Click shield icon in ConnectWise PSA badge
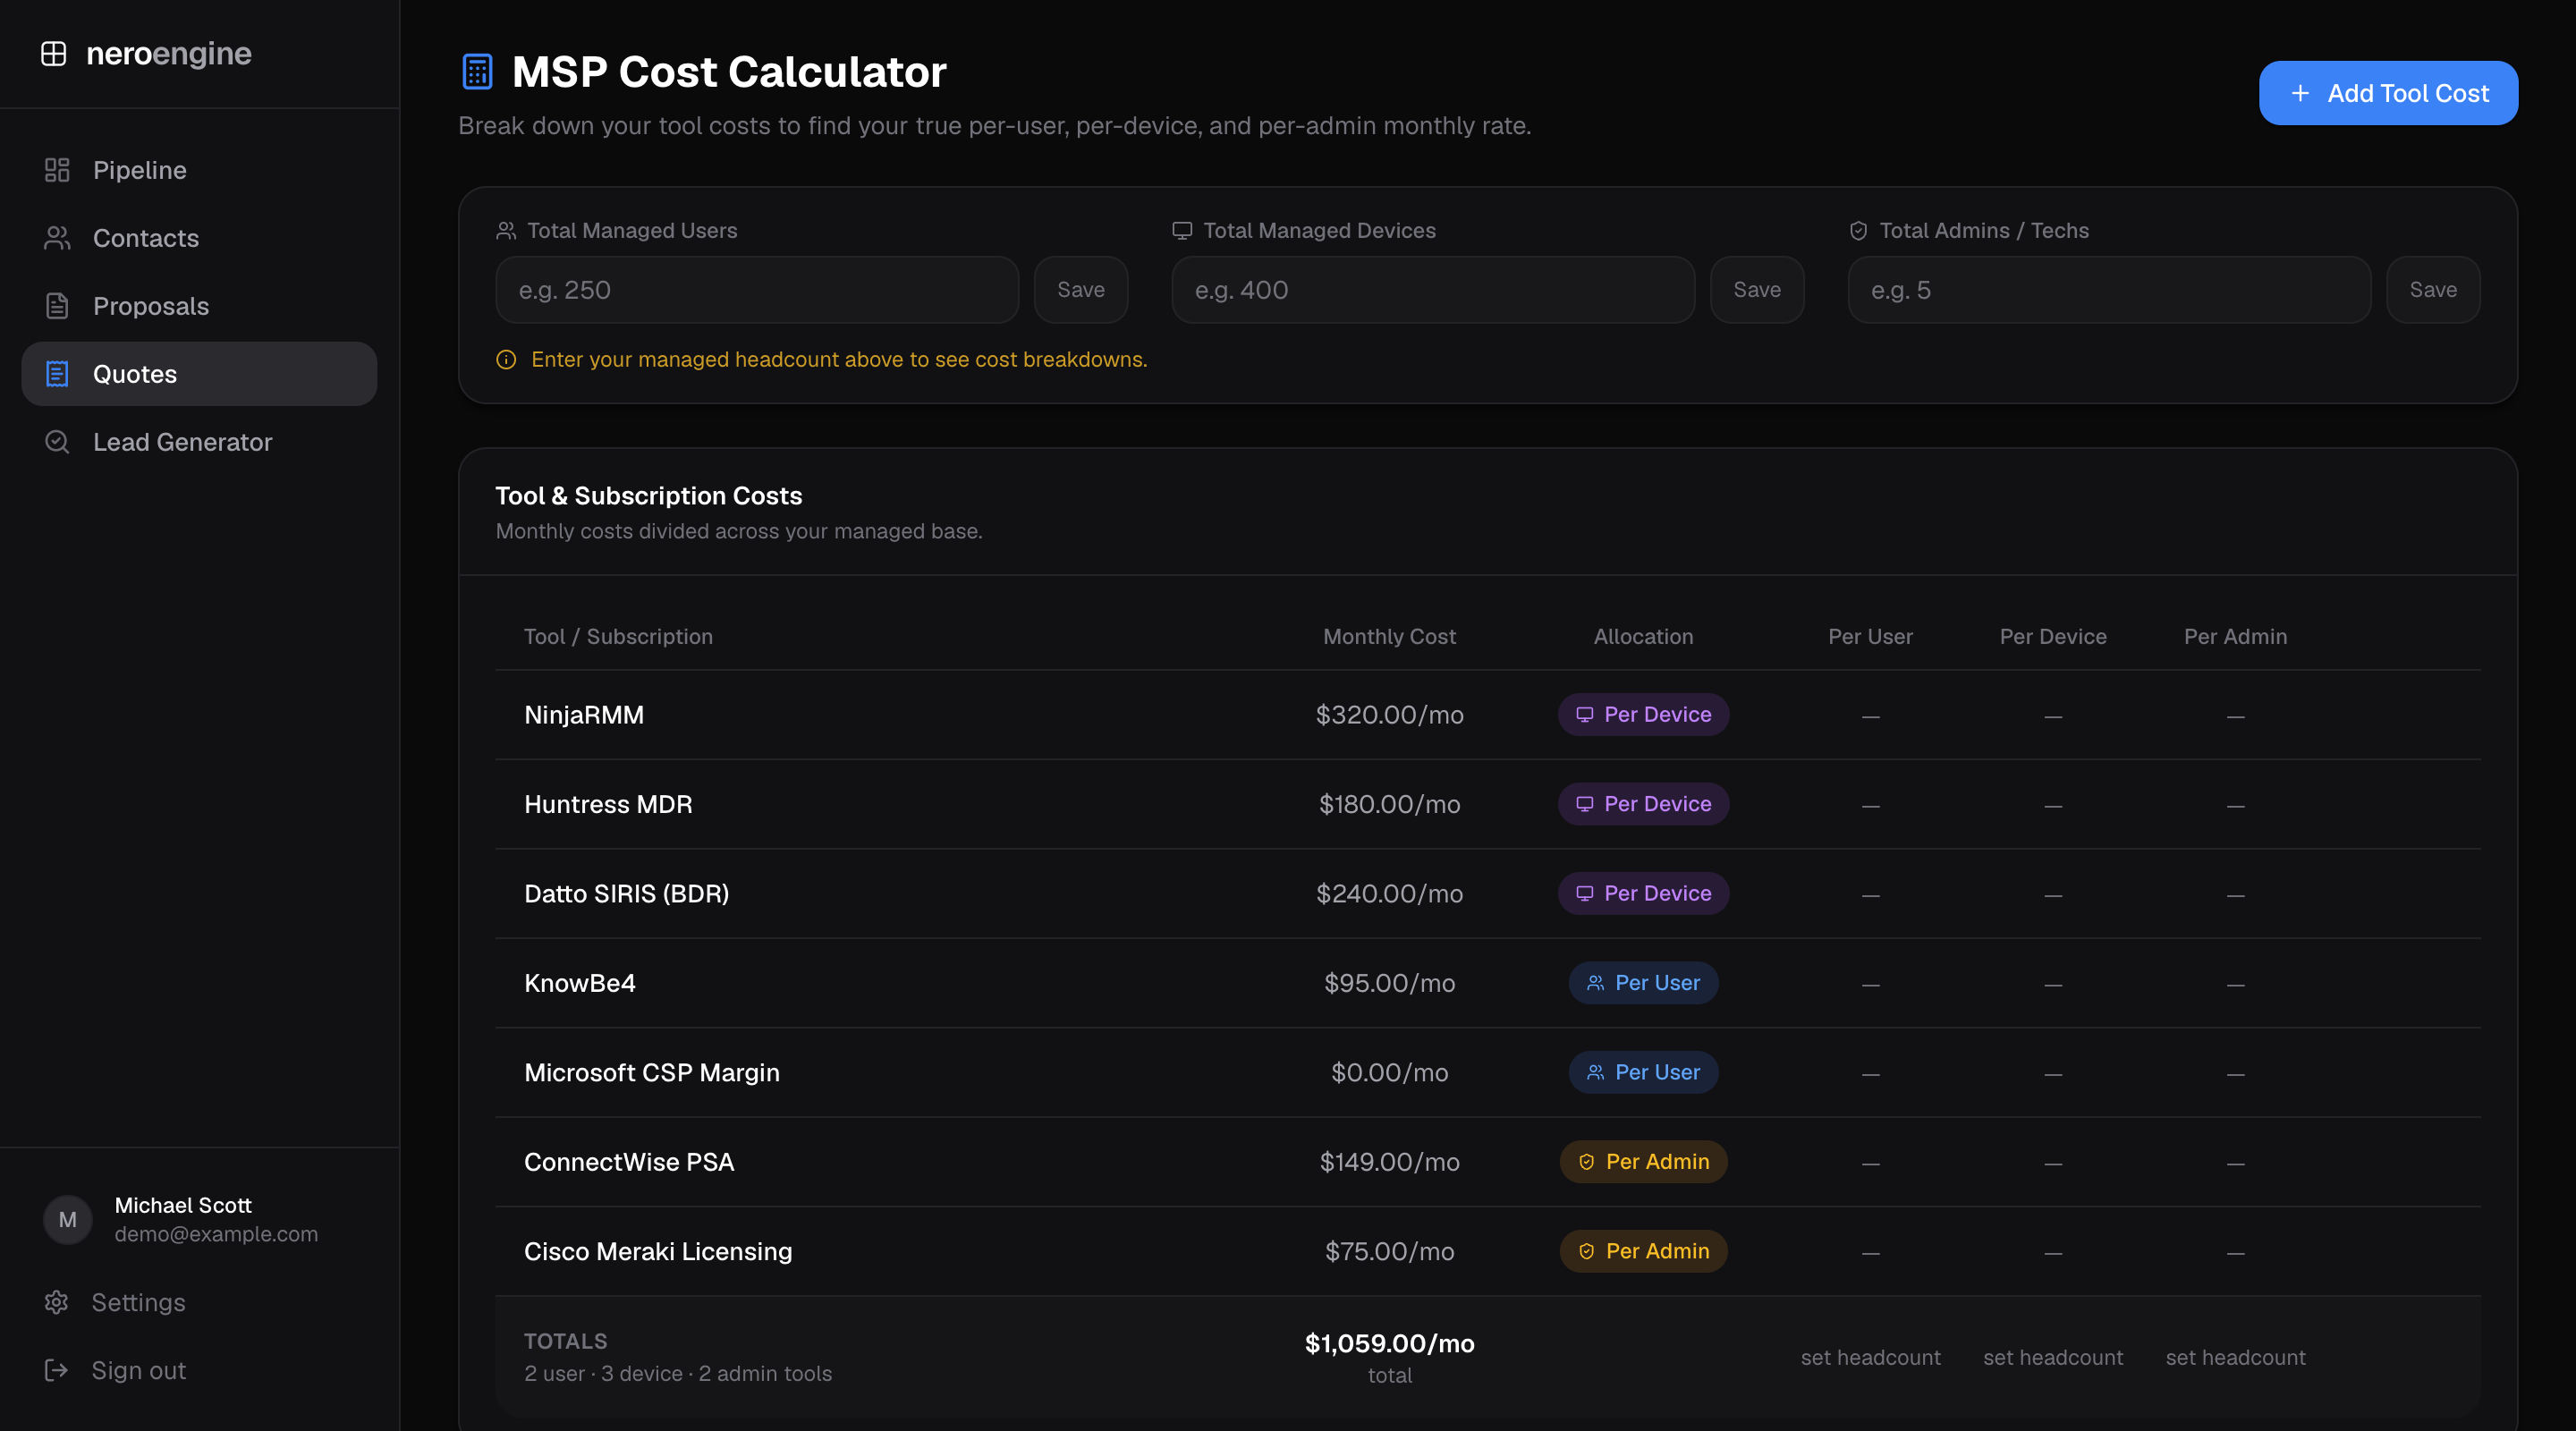The image size is (2576, 1431). click(x=1586, y=1162)
